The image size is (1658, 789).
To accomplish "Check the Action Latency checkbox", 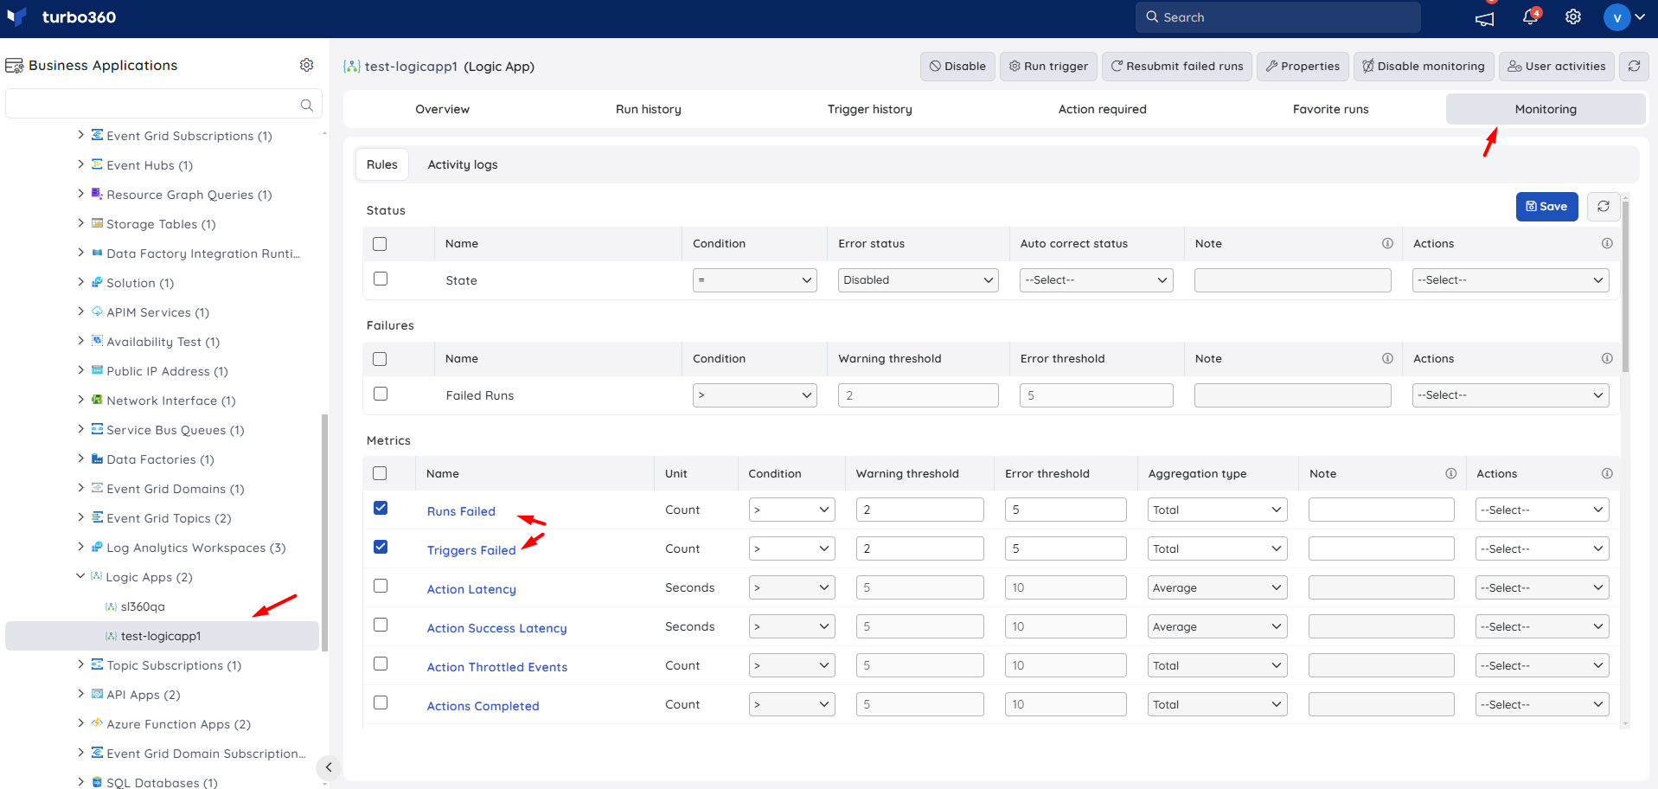I will pyautogui.click(x=381, y=586).
